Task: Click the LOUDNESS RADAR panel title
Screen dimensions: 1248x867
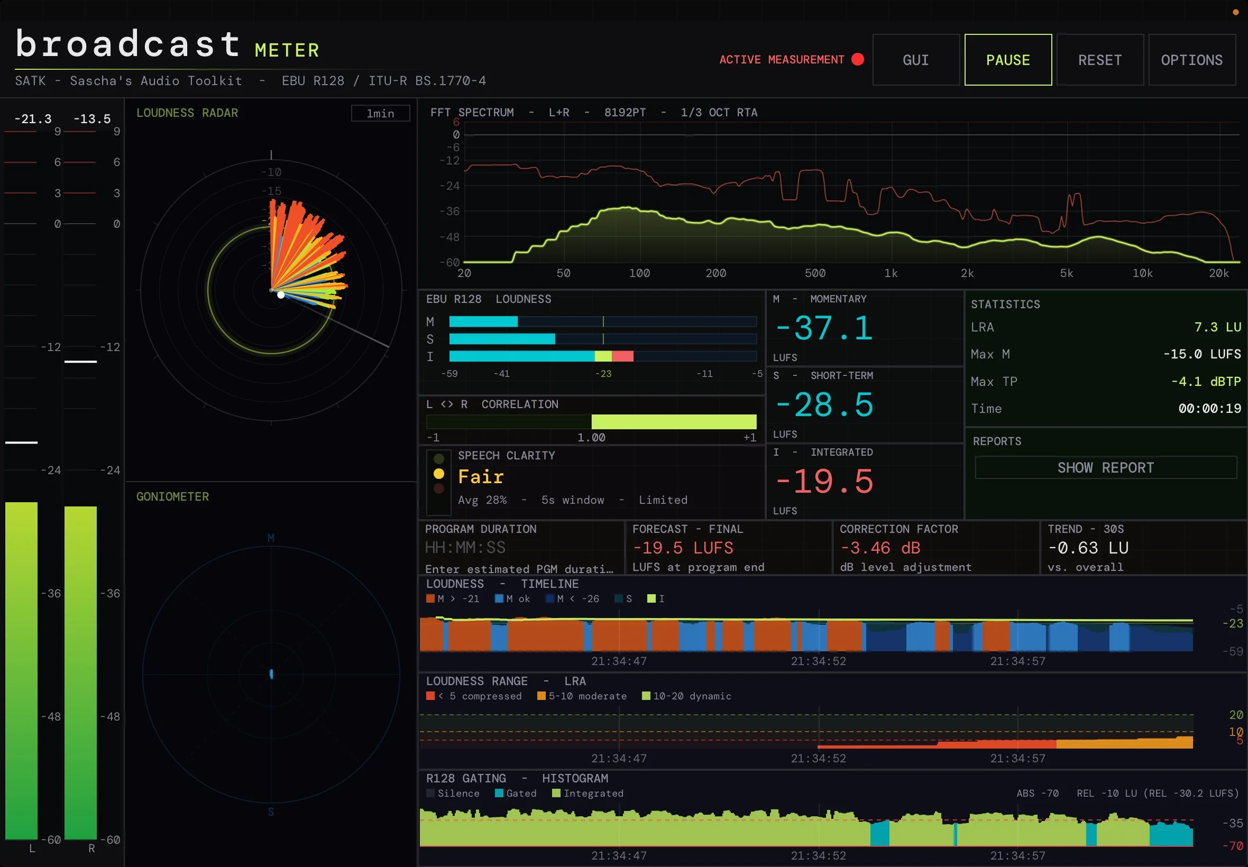Action: (x=187, y=113)
